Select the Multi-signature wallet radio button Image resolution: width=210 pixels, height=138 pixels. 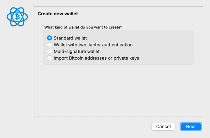pos(49,52)
